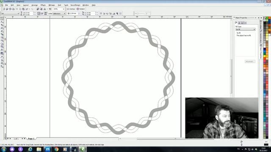This screenshot has width=271, height=152.
Task: Select the Polygon tool in toolbox
Action: pyautogui.click(x=2, y=43)
